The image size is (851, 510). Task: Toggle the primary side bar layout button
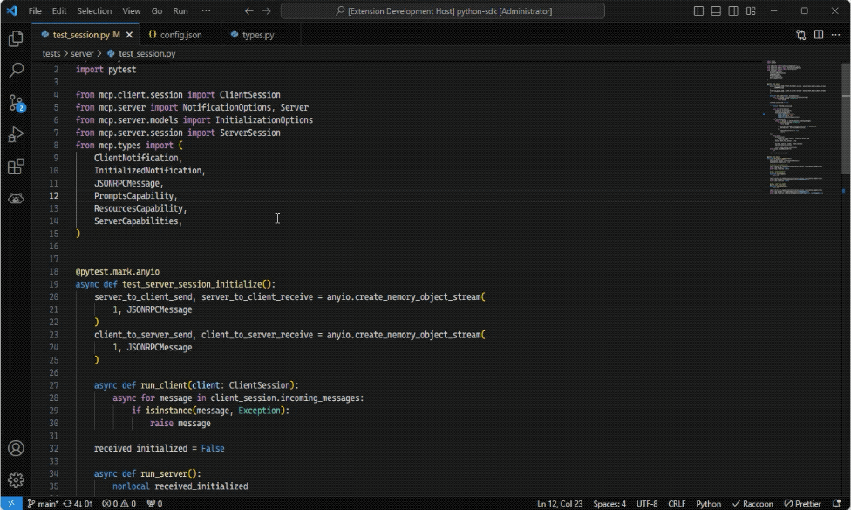(699, 11)
